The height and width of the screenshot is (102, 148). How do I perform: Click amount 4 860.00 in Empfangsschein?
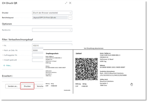click(x=54, y=86)
